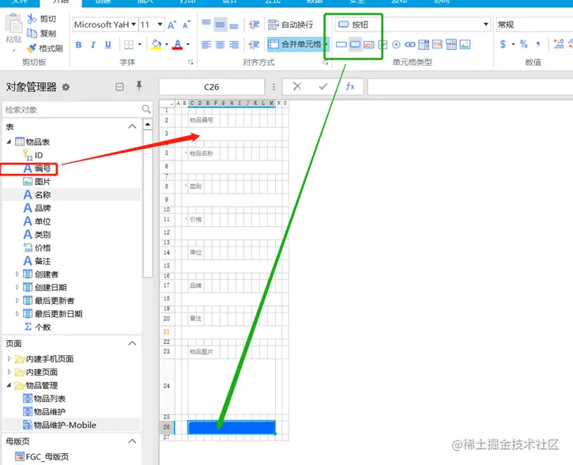Collapse the 物品表 table tree node
573x465 pixels.
(x=9, y=142)
